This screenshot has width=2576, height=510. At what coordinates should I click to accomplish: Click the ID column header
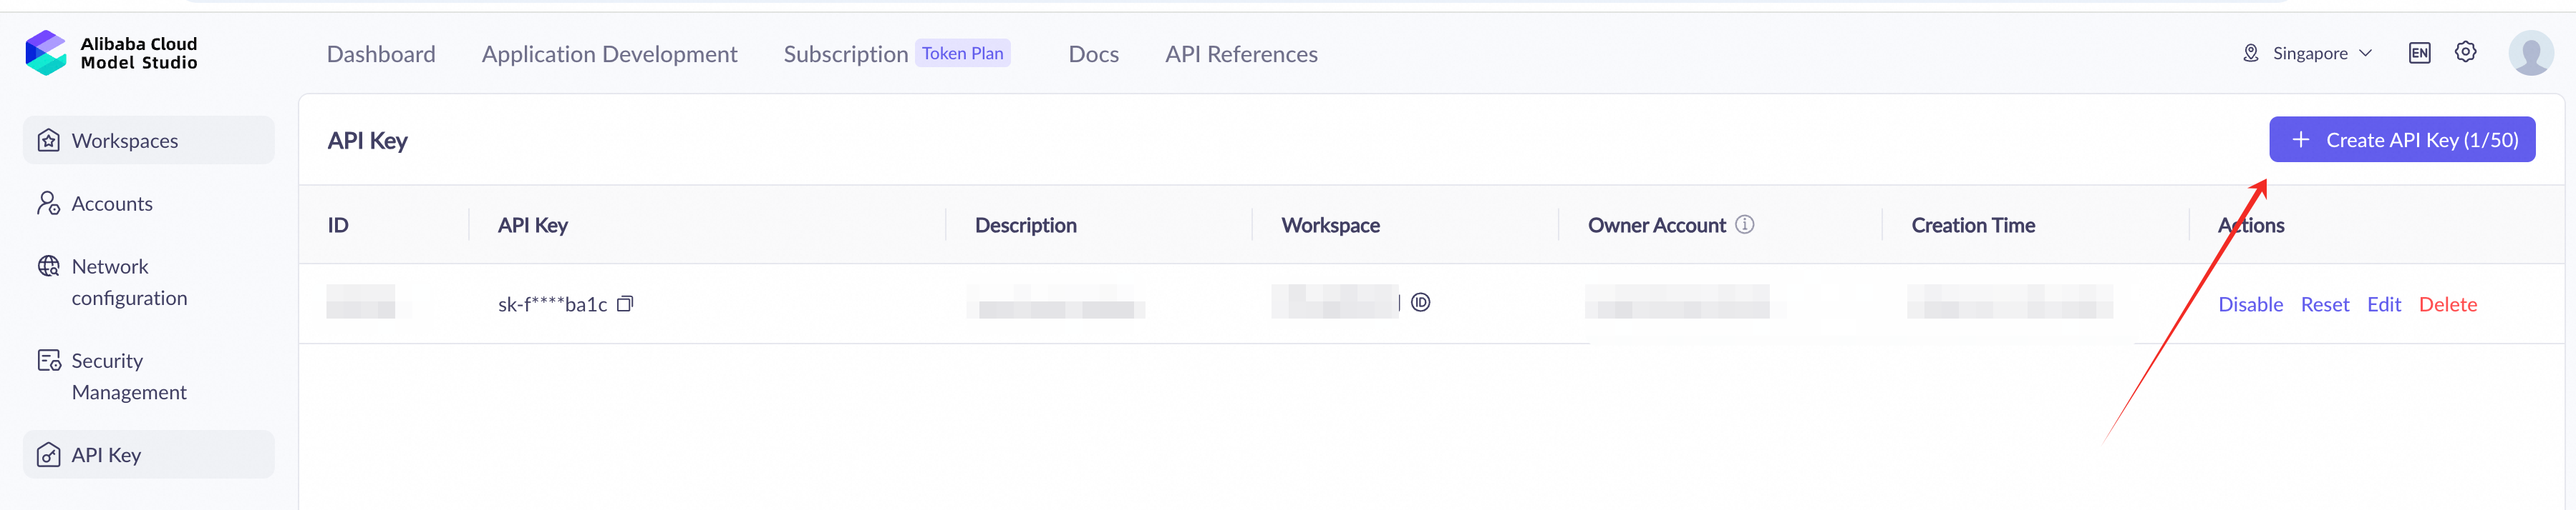point(338,226)
